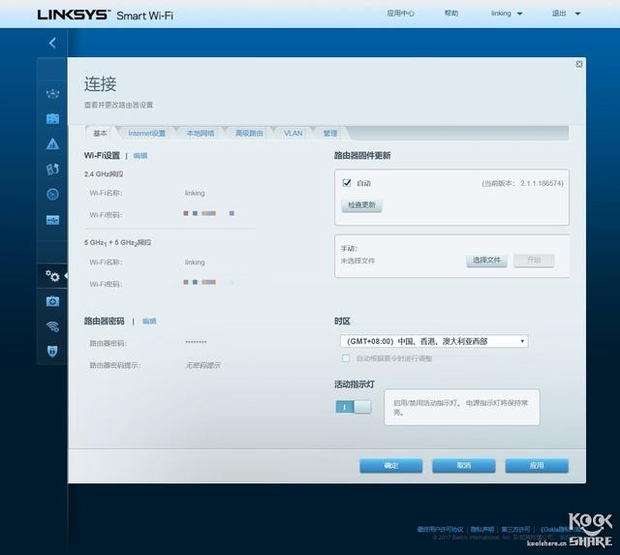620x555 pixels.
Task: Click the 确定 button
Action: tap(391, 466)
